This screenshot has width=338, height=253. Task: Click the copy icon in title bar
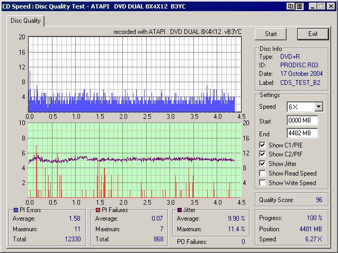pyautogui.click(x=291, y=6)
